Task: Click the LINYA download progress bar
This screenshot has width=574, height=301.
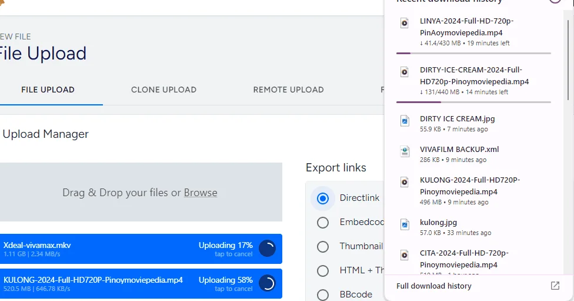Action: coord(473,53)
